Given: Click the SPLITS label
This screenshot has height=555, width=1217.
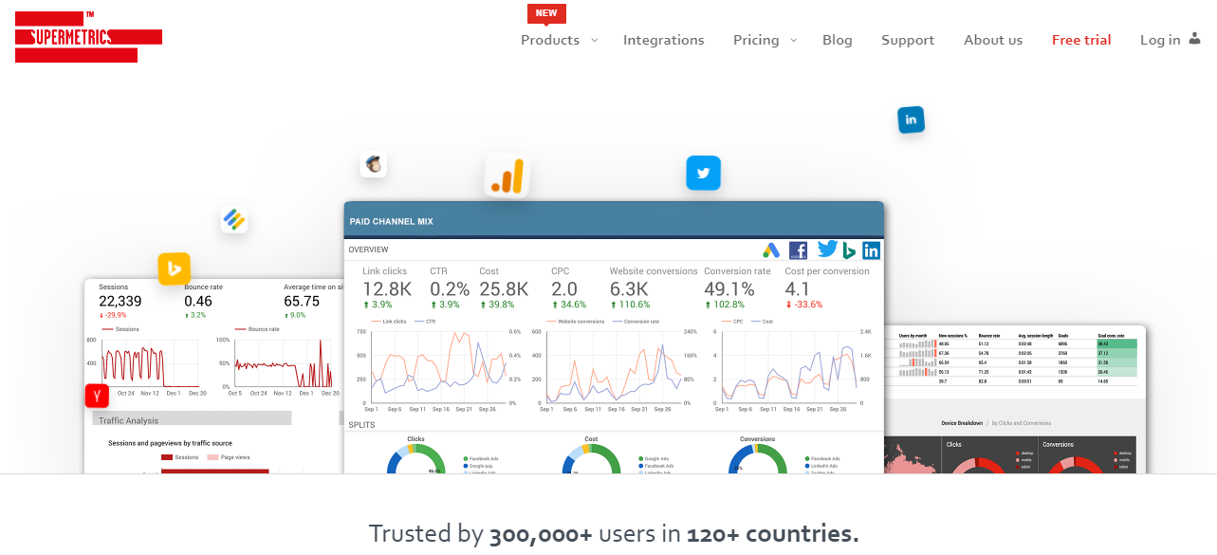Looking at the screenshot, I should point(360,425).
